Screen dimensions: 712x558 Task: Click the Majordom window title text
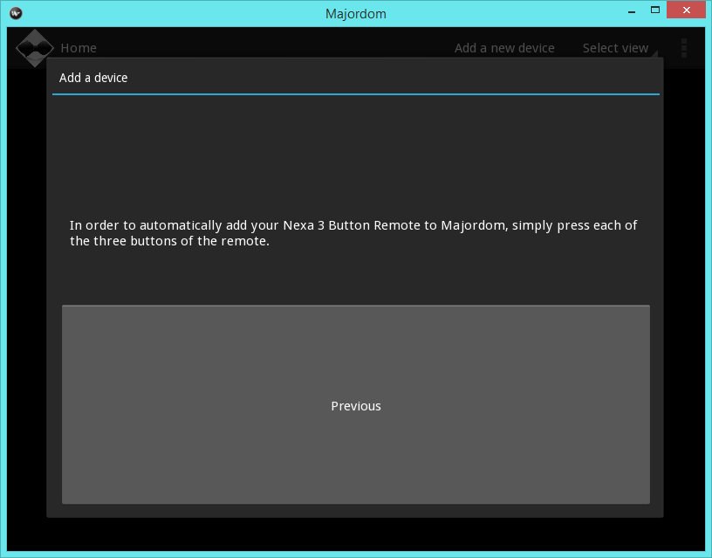355,13
